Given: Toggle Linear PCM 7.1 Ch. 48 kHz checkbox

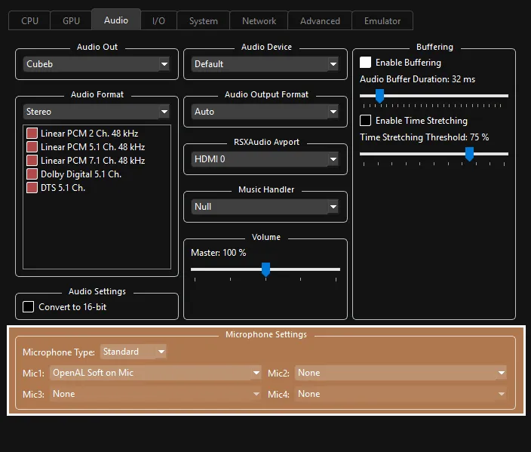Looking at the screenshot, I should [32, 160].
